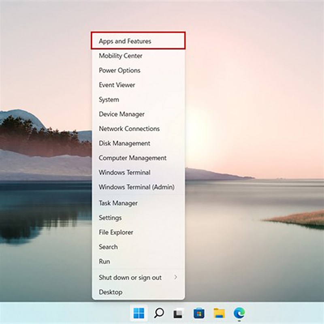Image resolution: width=324 pixels, height=324 pixels.
Task: Open Event Viewer from the menu
Action: (x=117, y=85)
